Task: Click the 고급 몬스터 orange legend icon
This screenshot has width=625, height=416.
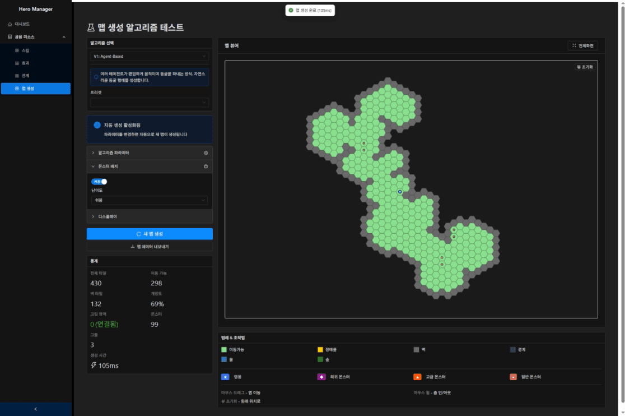Action: (x=417, y=377)
